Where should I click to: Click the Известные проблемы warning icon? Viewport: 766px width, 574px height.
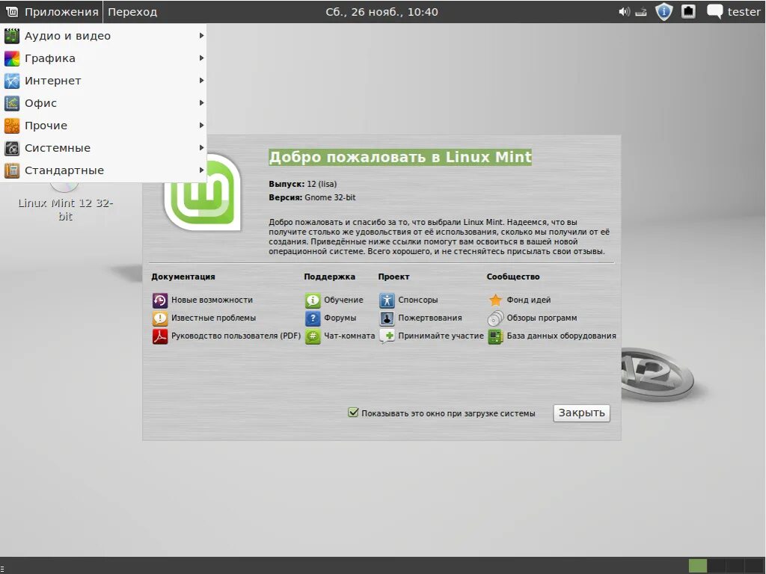pyautogui.click(x=160, y=318)
